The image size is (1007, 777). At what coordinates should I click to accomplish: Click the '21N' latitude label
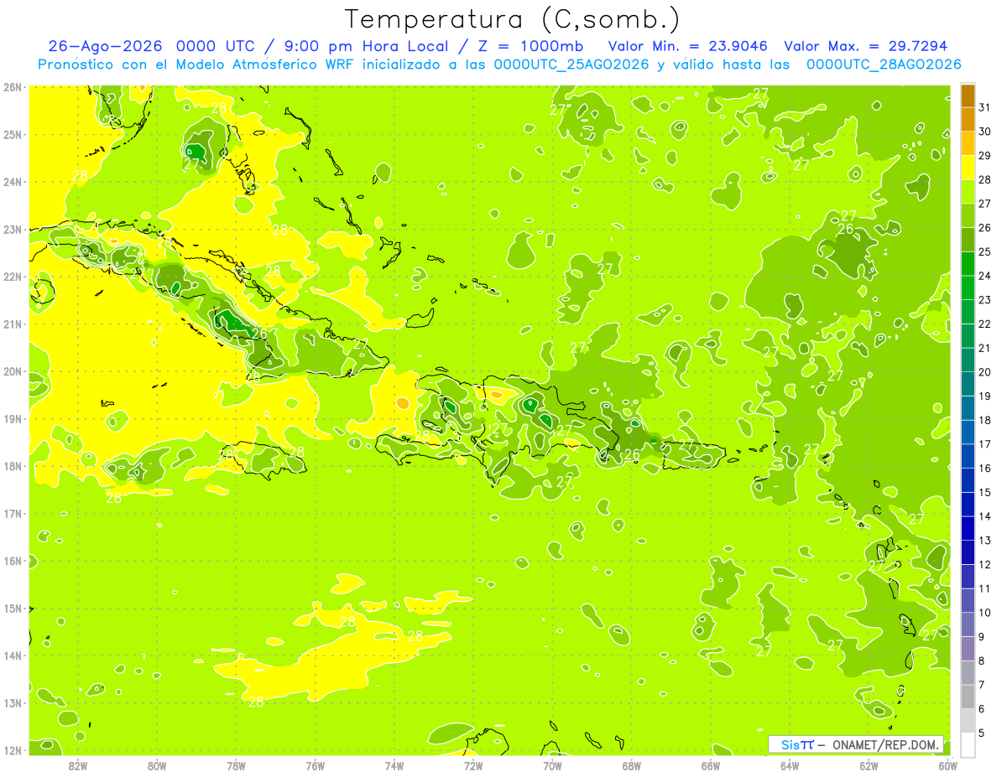[x=13, y=324]
